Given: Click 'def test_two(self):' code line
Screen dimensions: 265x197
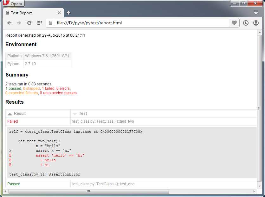Looking at the screenshot, I should click(39, 141).
